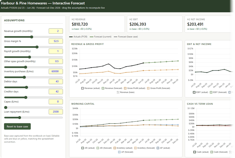
Task: Click the Debtor days input field
Action: point(56,81)
